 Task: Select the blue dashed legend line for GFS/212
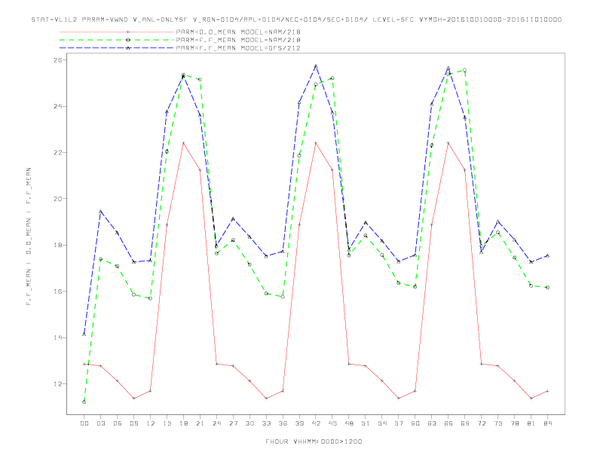pos(117,48)
